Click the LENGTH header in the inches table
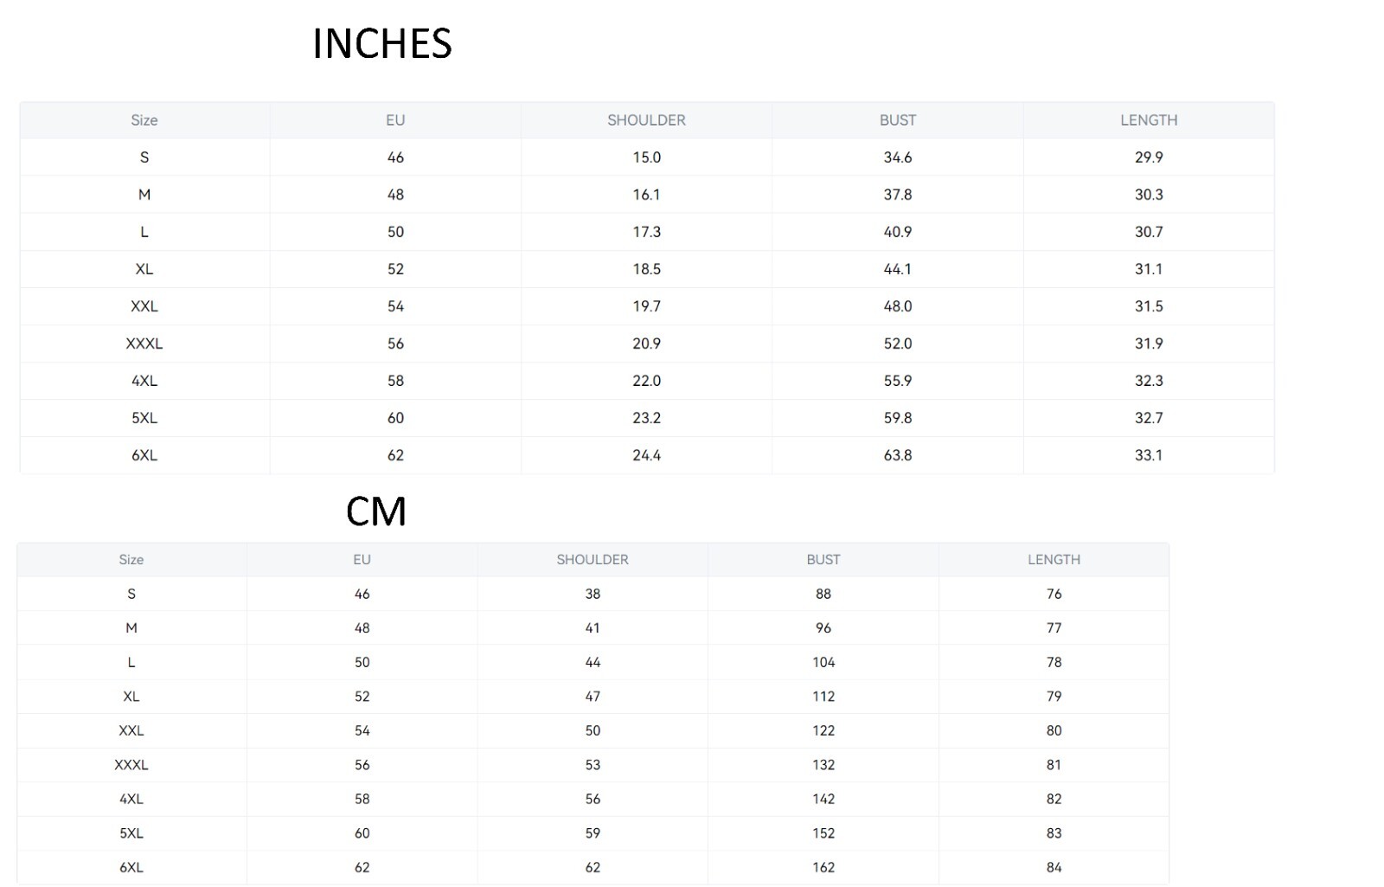 click(x=1148, y=120)
